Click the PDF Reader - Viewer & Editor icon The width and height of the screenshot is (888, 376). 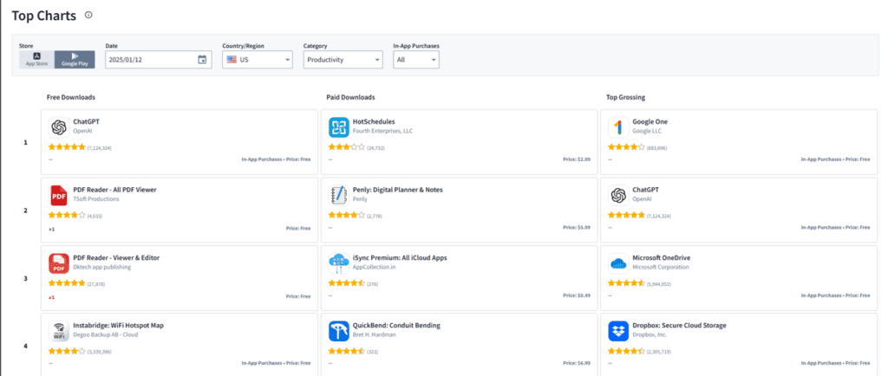59,263
